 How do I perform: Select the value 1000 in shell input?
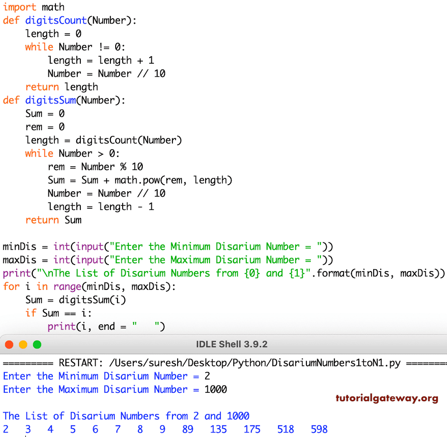[x=216, y=389]
